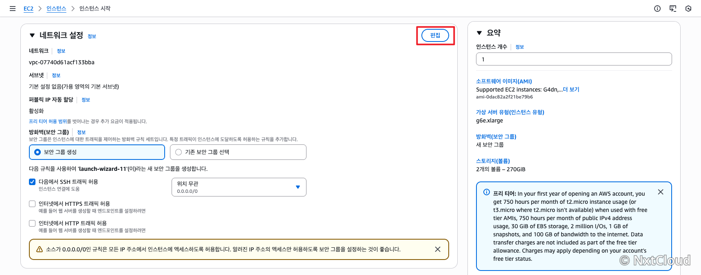This screenshot has width=701, height=275.
Task: Click the launch-wizard-11 security group description
Action: pyautogui.click(x=118, y=169)
